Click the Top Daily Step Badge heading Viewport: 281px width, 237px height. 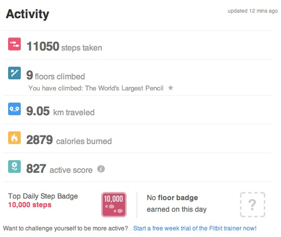43,196
